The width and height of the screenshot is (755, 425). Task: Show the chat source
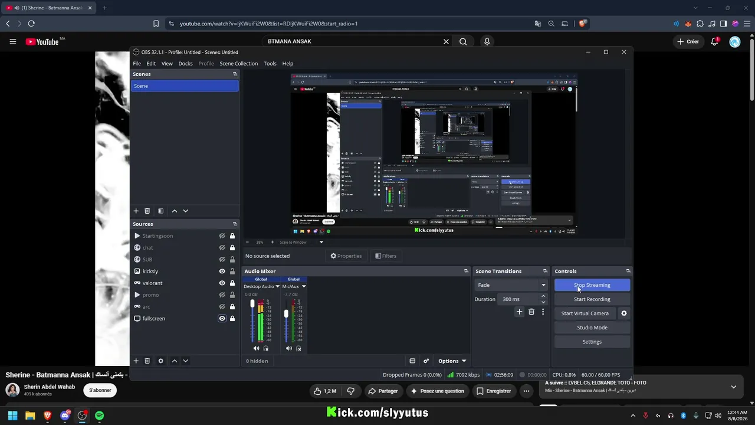222,247
